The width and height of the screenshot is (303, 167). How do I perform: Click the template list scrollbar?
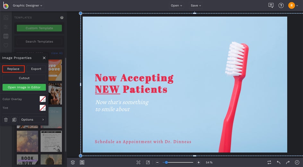(x=66, y=105)
